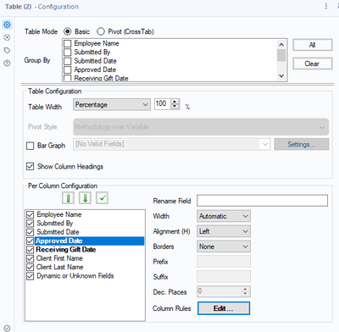
Task: Check Employee Name in Group By list
Action: (x=67, y=43)
